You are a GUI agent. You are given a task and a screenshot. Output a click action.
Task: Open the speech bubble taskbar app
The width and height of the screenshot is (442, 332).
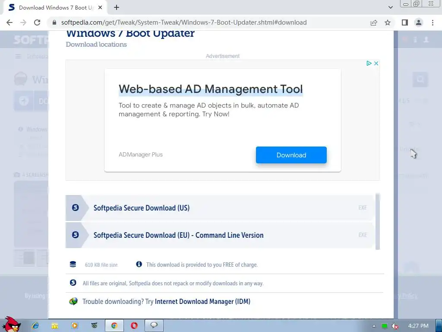[154, 326]
